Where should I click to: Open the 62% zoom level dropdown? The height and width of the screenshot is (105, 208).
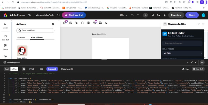(124, 15)
